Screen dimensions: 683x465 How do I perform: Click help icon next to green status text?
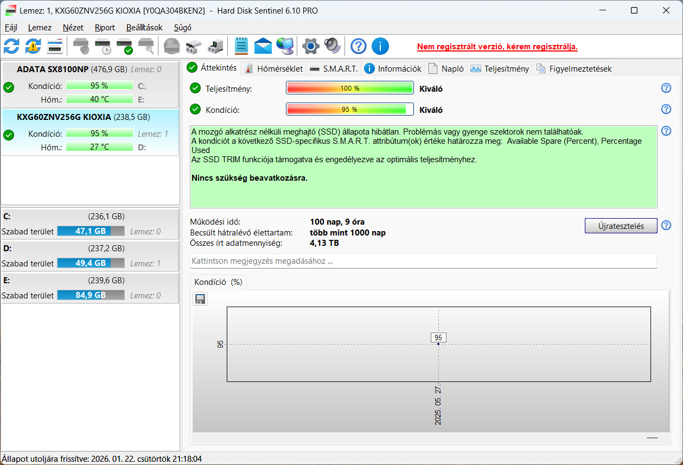click(x=666, y=131)
